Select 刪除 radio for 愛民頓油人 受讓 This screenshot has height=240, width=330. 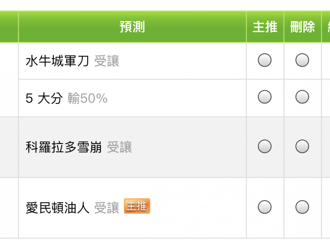302,207
